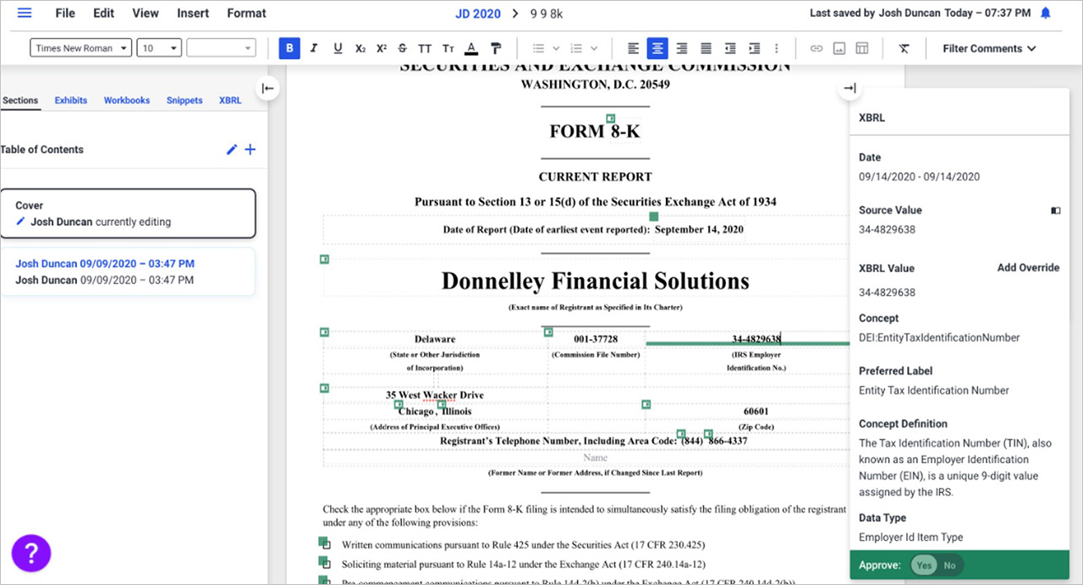Select XBRL tag beside Donnelley Financial Solutions
Screen dimensions: 1083x585
(324, 260)
